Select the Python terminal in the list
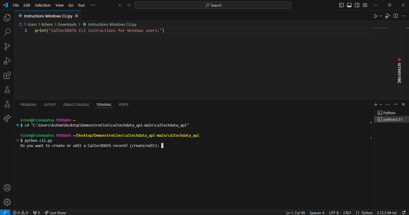This screenshot has width=409, height=215. click(392, 113)
